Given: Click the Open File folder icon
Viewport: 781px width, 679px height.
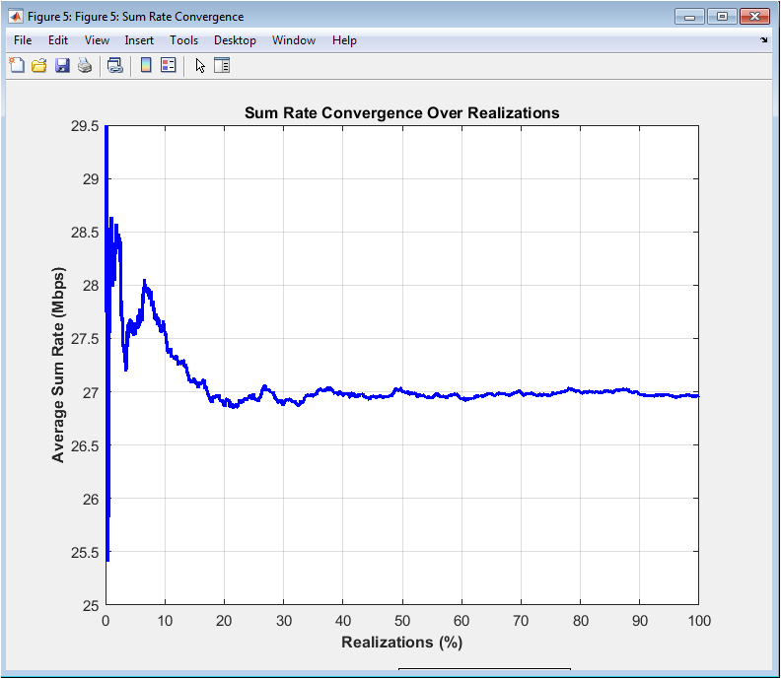Looking at the screenshot, I should click(39, 66).
